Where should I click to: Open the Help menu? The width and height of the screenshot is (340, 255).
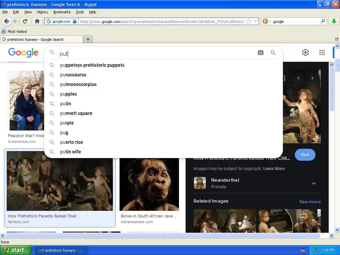(92, 12)
